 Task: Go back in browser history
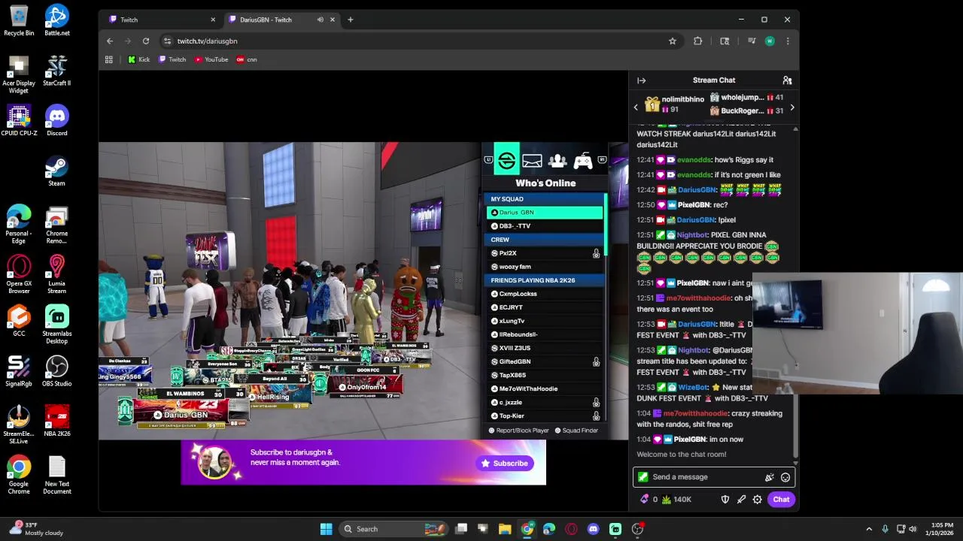coord(110,41)
